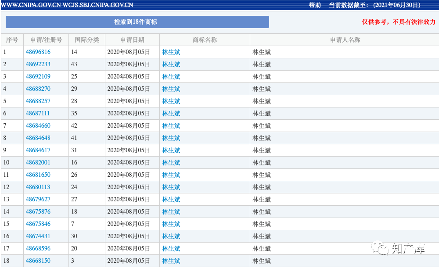Click the 申请日期 column header
Image resolution: width=439 pixels, height=268 pixels.
(x=132, y=40)
